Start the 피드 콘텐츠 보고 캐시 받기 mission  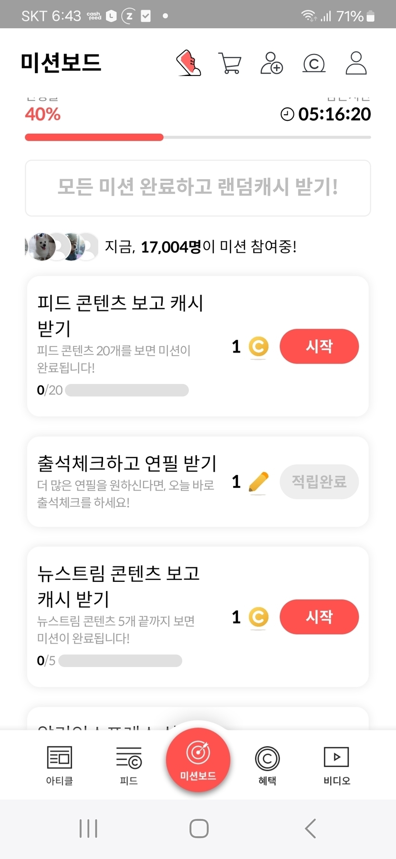point(319,346)
